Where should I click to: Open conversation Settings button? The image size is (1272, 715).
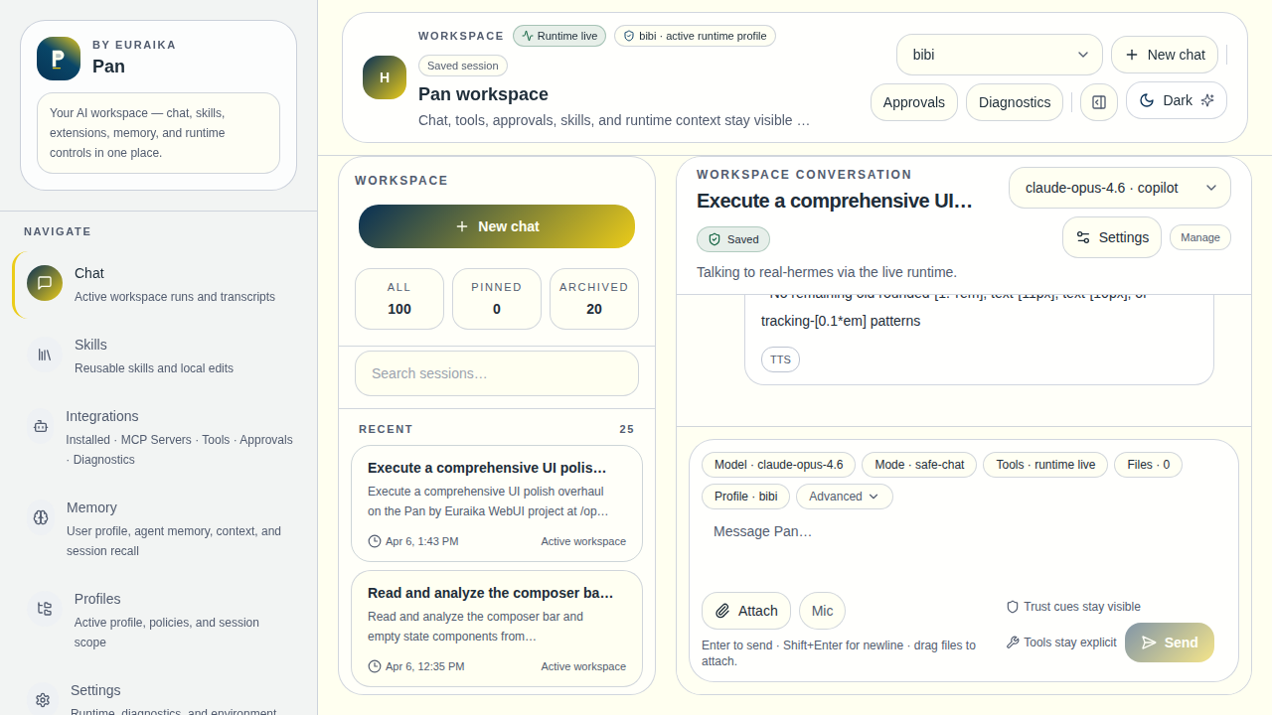[1112, 237]
